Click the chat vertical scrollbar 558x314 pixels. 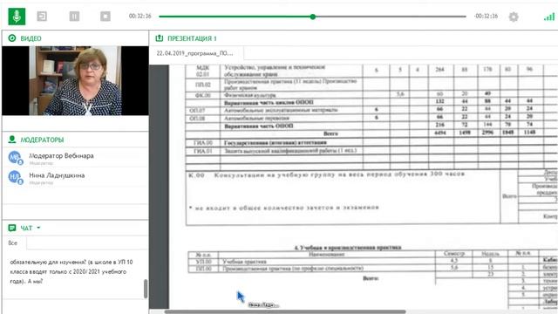click(146, 289)
